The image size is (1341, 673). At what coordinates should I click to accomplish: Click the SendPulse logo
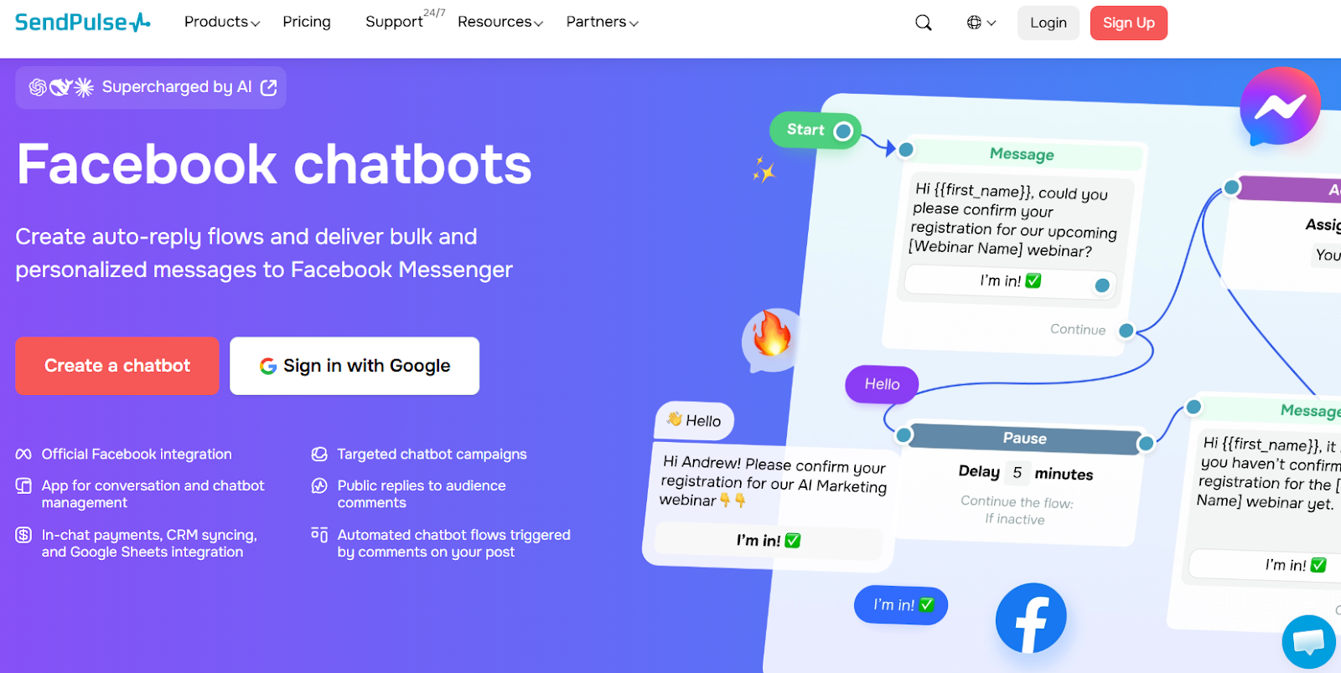point(82,22)
